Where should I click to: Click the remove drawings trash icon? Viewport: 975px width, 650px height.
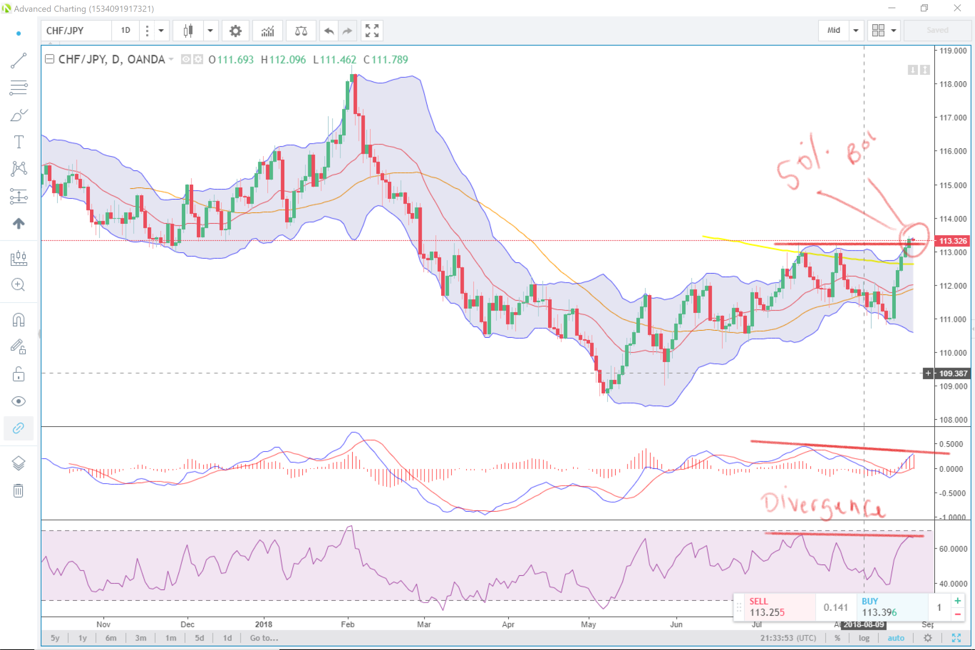[19, 491]
